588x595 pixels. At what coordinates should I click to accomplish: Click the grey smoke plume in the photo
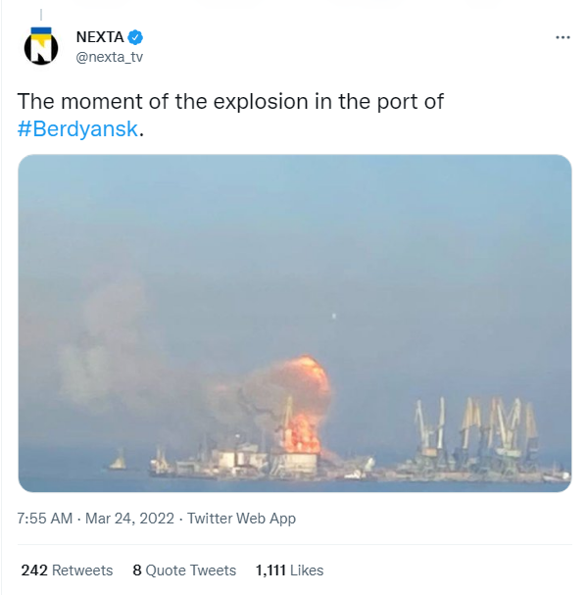pos(108,353)
